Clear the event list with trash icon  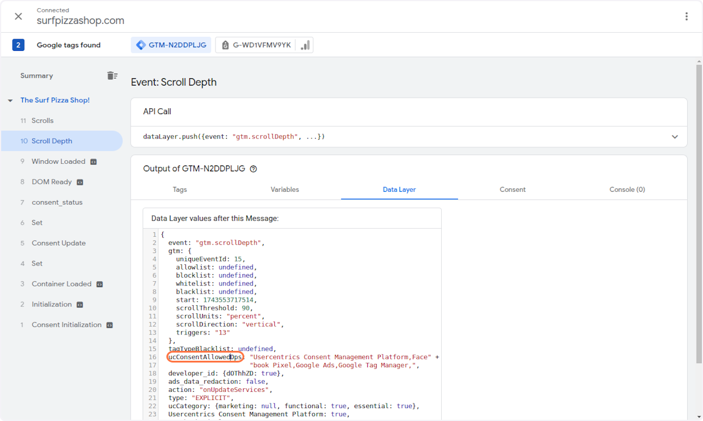(x=112, y=75)
